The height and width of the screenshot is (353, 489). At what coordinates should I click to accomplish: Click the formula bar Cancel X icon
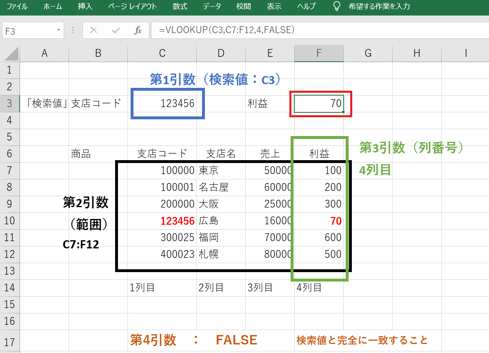pos(93,30)
